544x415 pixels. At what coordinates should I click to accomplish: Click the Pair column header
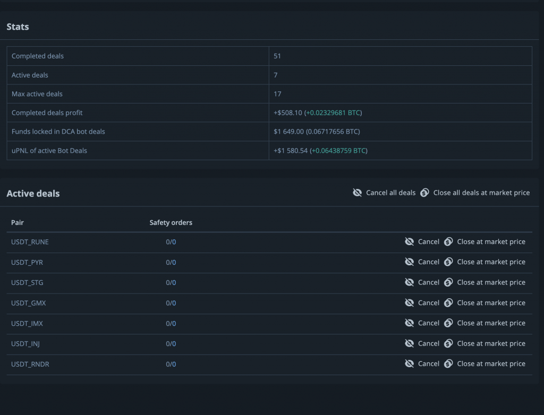pyautogui.click(x=18, y=223)
